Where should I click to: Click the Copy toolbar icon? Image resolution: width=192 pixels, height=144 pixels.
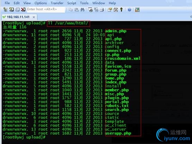tap(71, 10)
